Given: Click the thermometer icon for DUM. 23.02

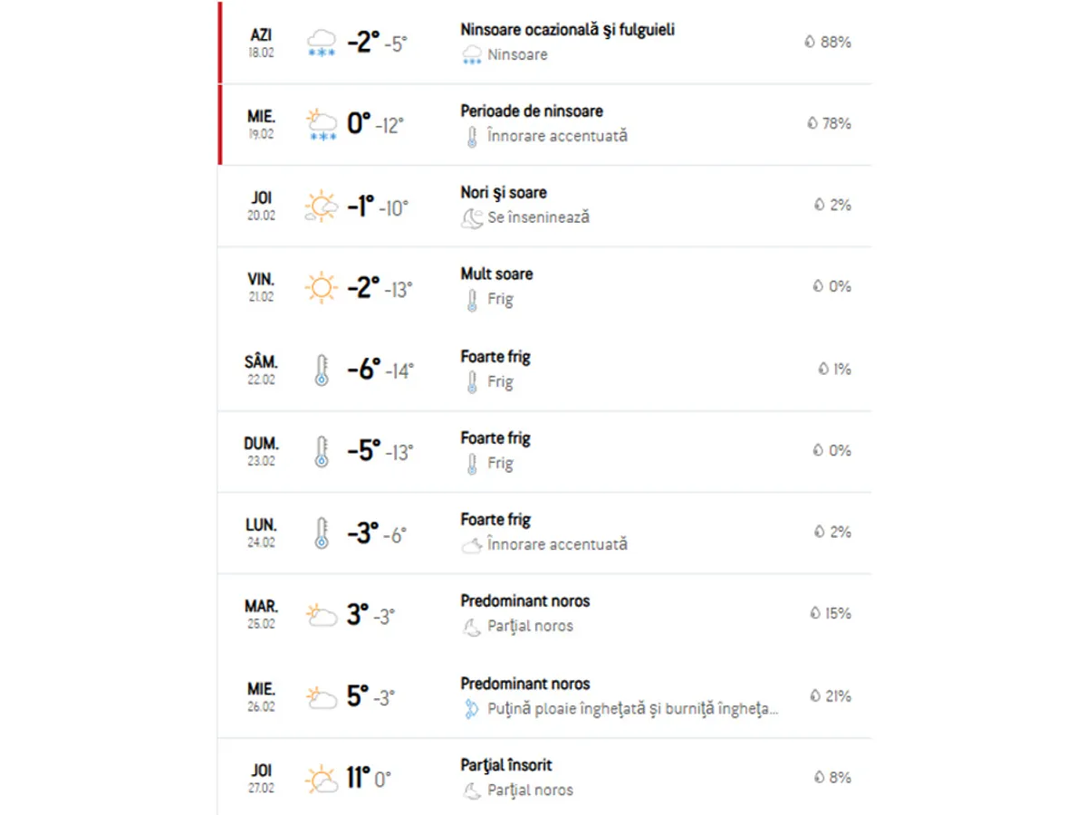Looking at the screenshot, I should tap(321, 451).
